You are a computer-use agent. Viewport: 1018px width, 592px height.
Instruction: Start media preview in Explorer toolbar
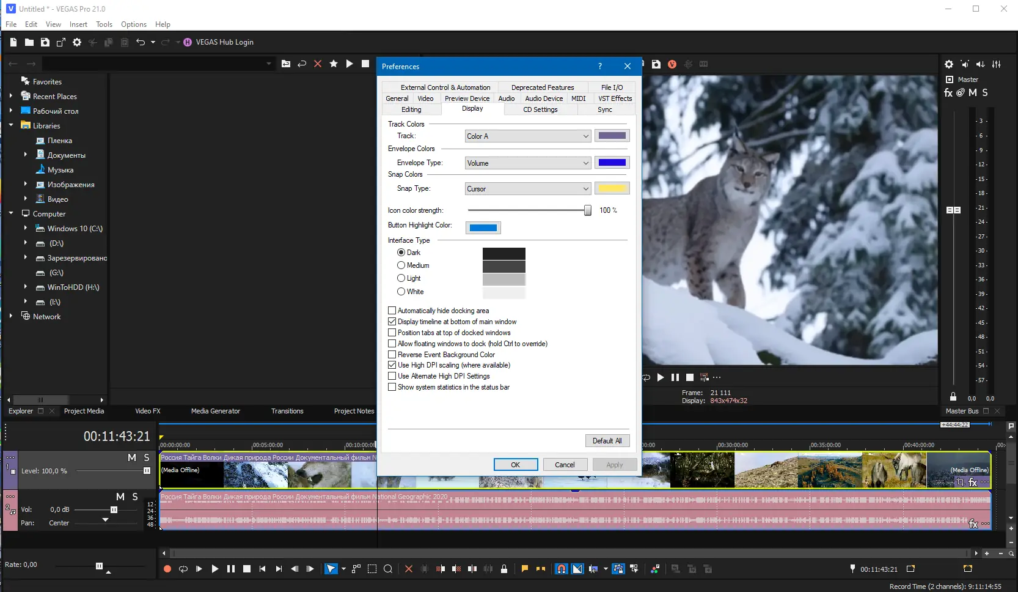tap(350, 64)
